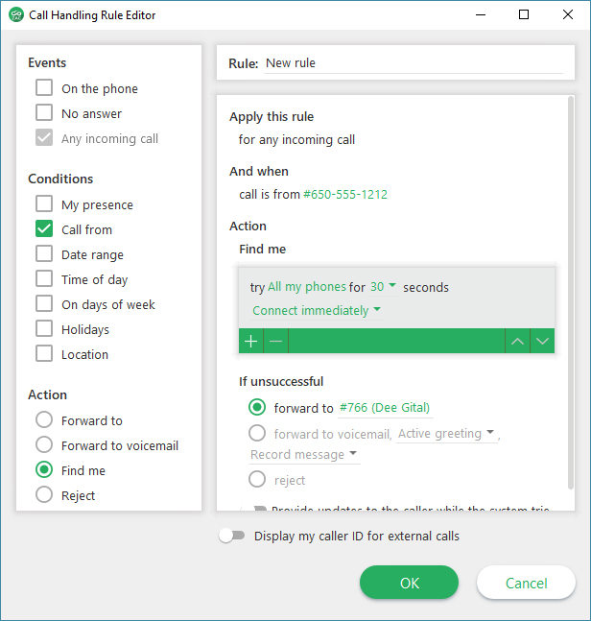The width and height of the screenshot is (591, 621).
Task: Choose reject if unsuccessful
Action: coord(257,479)
